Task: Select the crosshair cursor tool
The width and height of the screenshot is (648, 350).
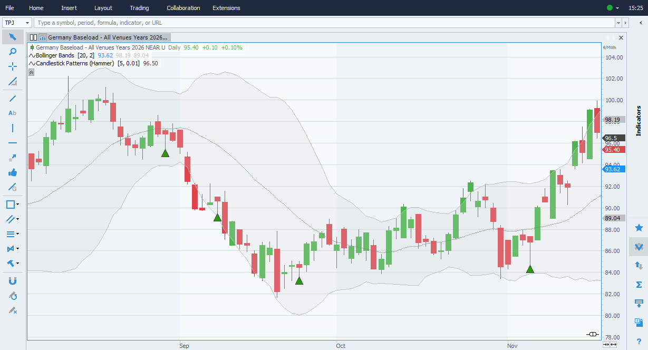Action: click(x=13, y=66)
